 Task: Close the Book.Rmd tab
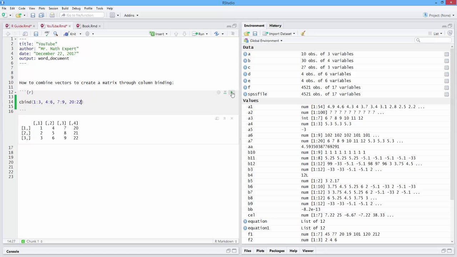click(100, 26)
